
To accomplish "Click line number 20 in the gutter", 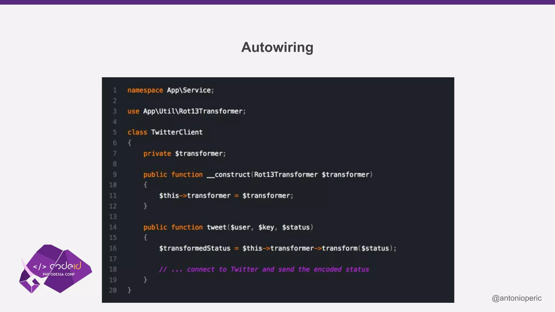I will point(113,290).
